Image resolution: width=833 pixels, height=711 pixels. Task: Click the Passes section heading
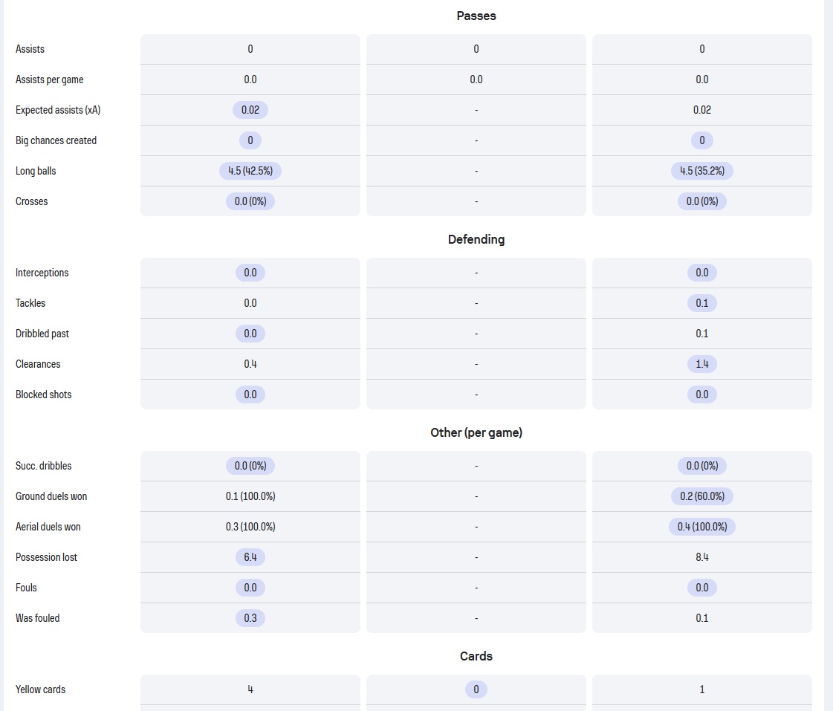pyautogui.click(x=476, y=16)
